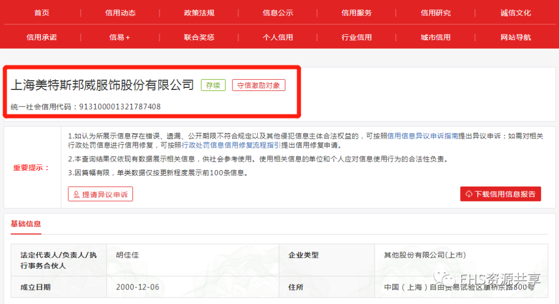Go to 联合奖惩 section

199,37
